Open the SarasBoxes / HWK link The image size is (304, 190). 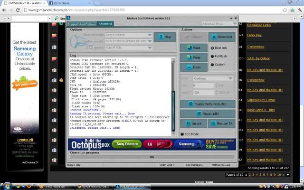pyautogui.click(x=261, y=100)
